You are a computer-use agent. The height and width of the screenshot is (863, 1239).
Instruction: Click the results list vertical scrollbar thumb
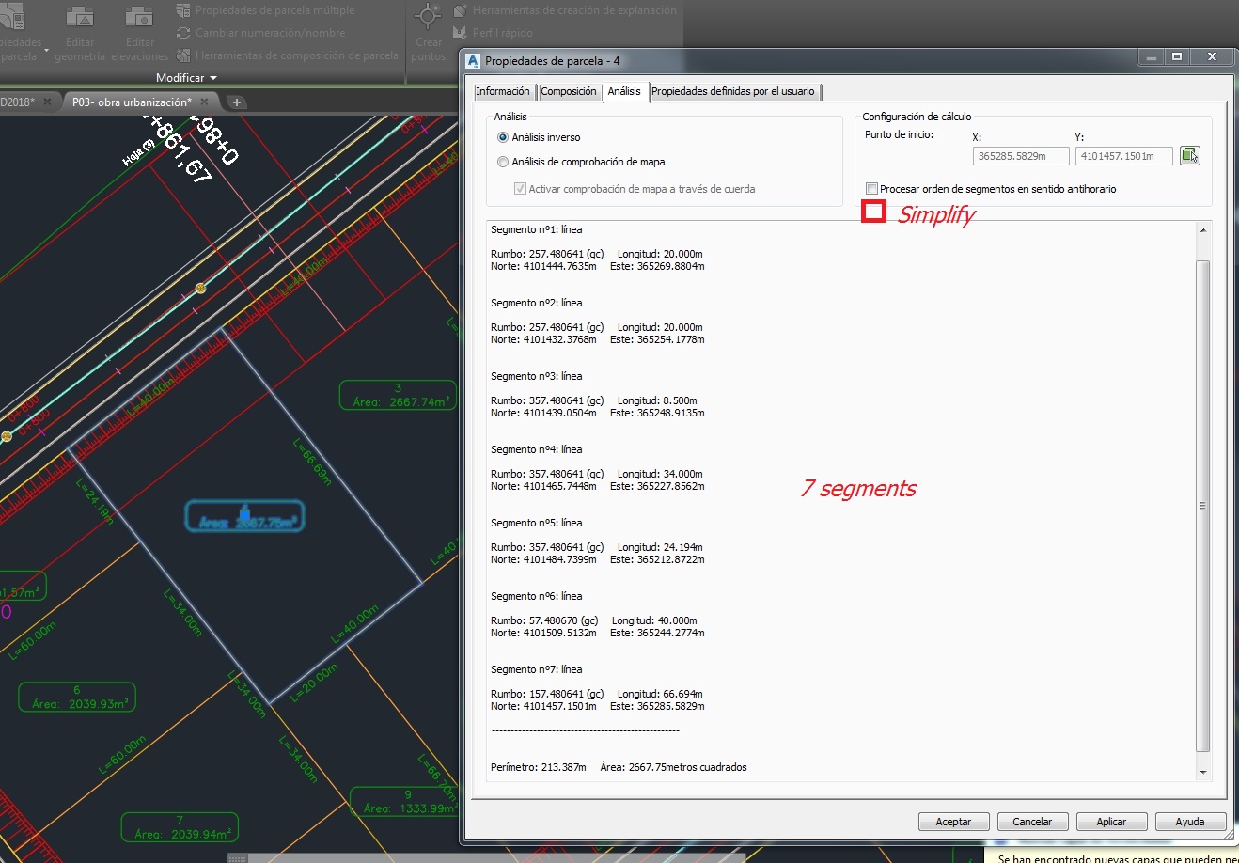click(x=1202, y=506)
